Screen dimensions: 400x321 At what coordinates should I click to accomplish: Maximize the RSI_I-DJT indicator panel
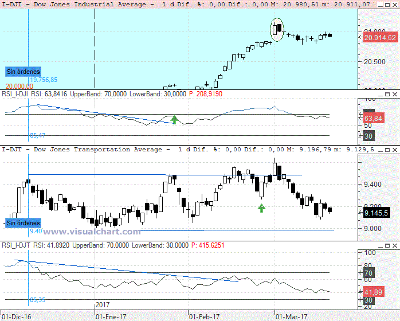tap(387, 246)
